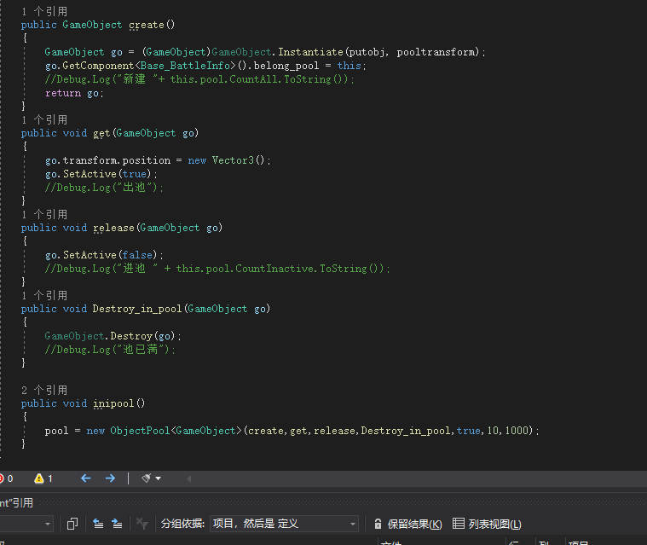
Task: Click the putobj argument in Instantiate
Action: (x=367, y=52)
